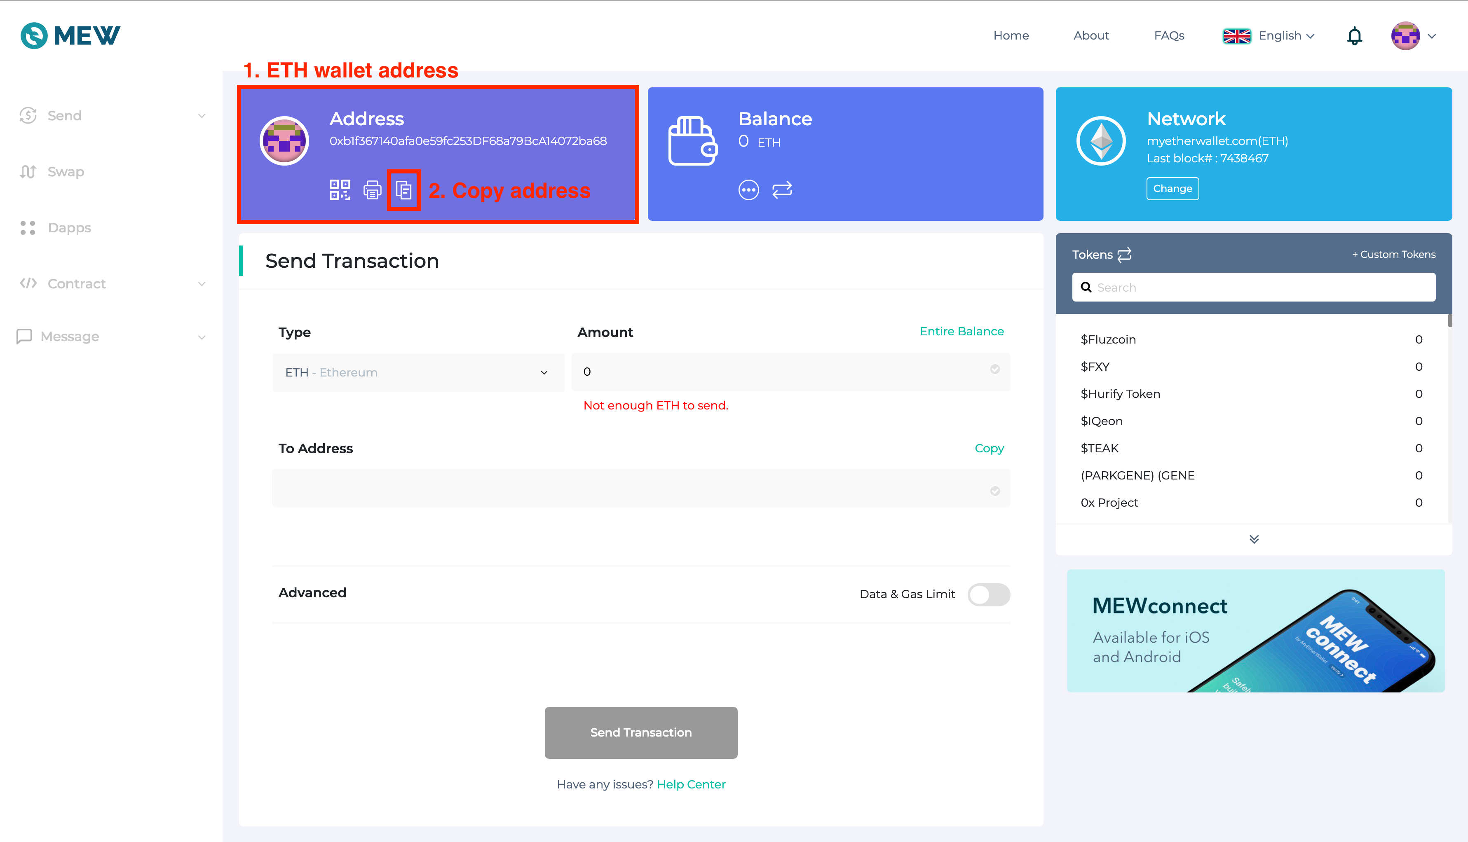Click the tokens list scrollbar
The width and height of the screenshot is (1468, 842).
(1450, 320)
